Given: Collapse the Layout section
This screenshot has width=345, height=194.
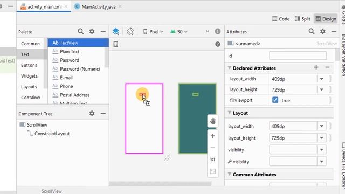Looking at the screenshot, I should [x=230, y=113].
